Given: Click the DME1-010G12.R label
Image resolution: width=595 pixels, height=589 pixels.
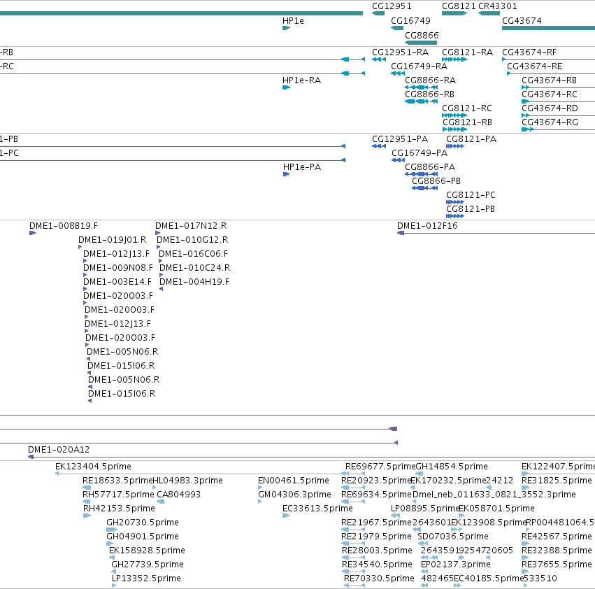Looking at the screenshot, I should (x=192, y=240).
